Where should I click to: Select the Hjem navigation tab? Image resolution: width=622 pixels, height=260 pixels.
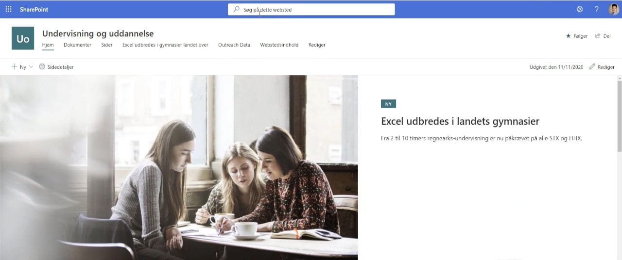pyautogui.click(x=48, y=45)
